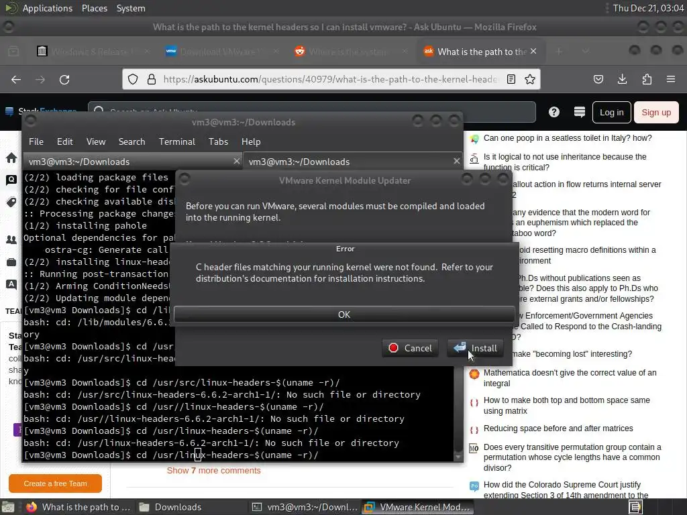Open terminal Help menu

tap(251, 141)
